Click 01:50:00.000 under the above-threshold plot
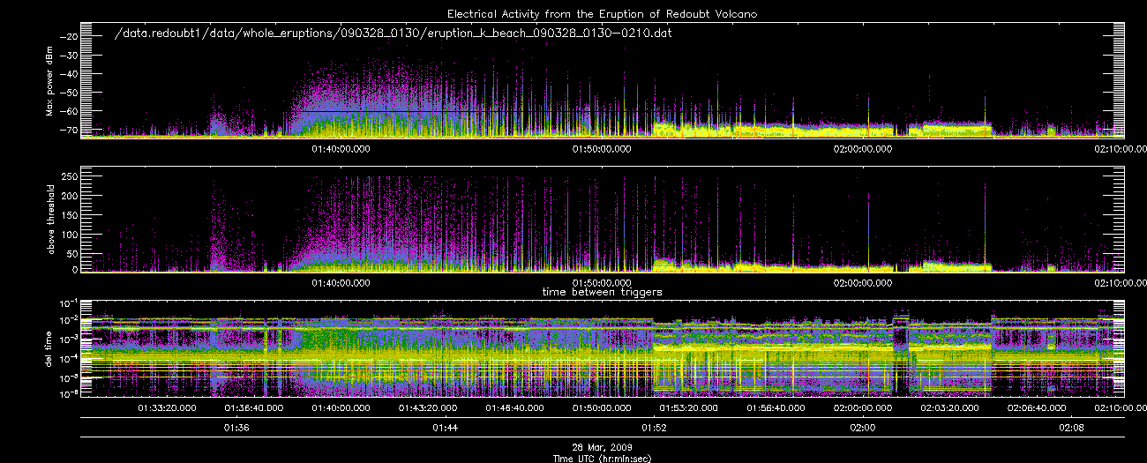1147x463 pixels. tap(603, 283)
